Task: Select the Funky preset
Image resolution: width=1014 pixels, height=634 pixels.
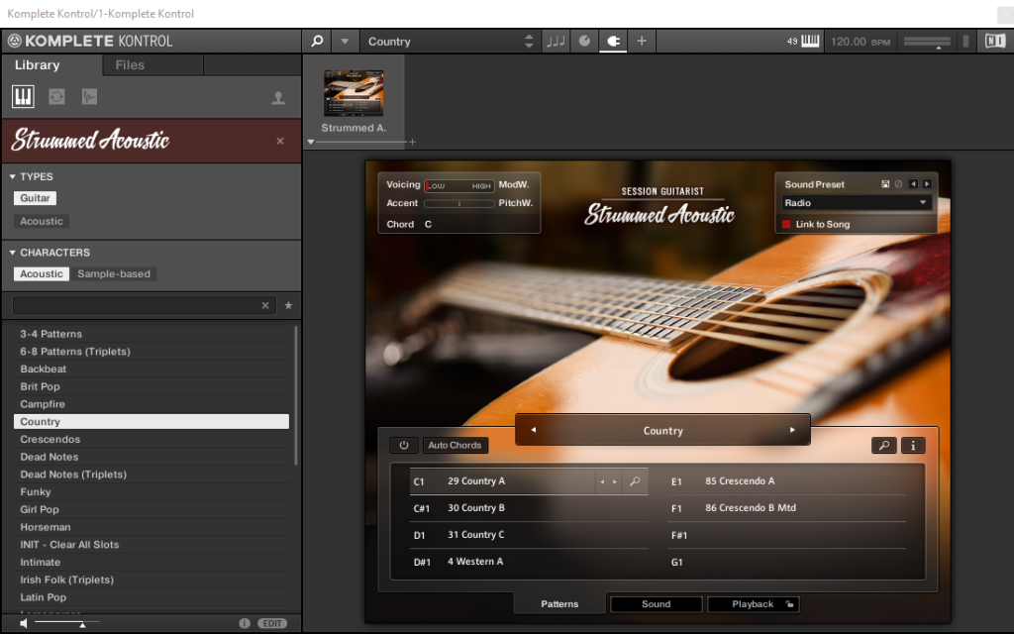Action: tap(152, 491)
